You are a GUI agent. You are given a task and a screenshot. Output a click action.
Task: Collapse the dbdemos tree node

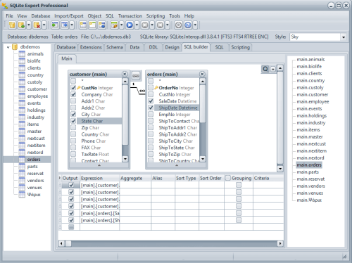[8, 47]
